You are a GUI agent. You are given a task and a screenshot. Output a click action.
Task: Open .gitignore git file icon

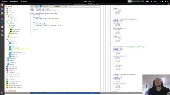(7, 72)
